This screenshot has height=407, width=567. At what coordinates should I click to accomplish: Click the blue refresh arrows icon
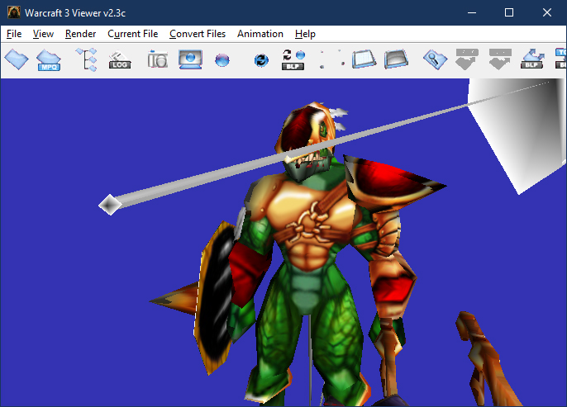261,60
